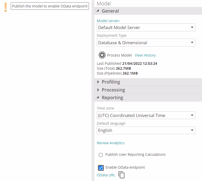The width and height of the screenshot is (202, 181).
Task: Uncheck the Enable OData endpoint checkbox
Action: point(101,168)
